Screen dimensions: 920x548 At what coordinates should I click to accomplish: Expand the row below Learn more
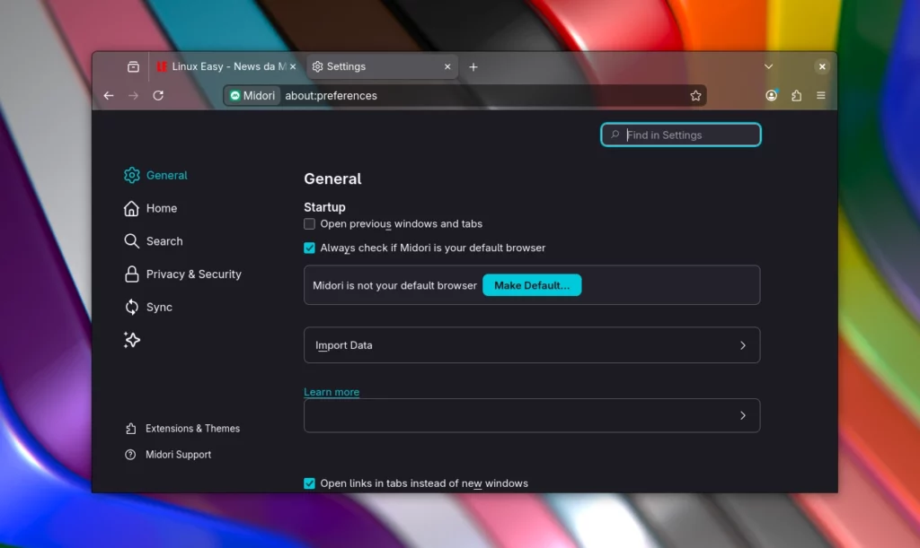(742, 415)
